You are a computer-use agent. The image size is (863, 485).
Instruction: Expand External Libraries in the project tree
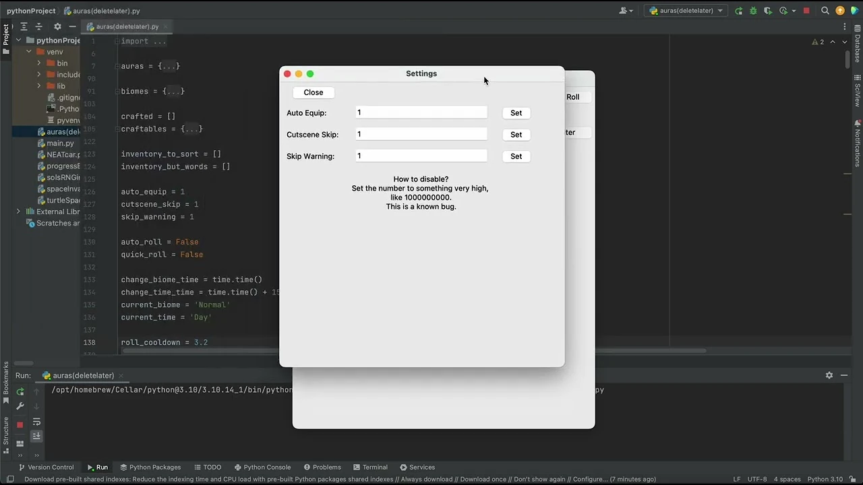(x=18, y=212)
